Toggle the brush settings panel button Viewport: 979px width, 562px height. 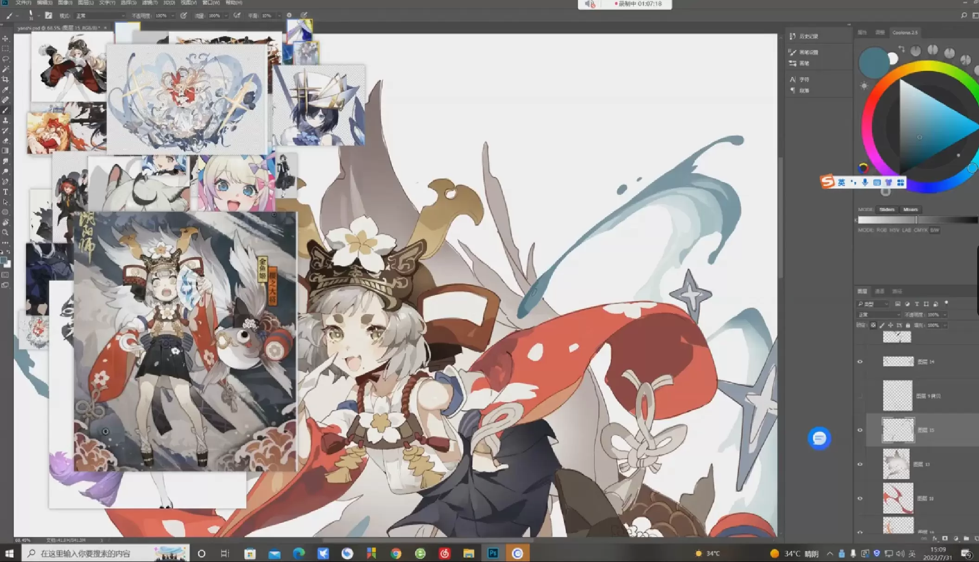pos(49,16)
